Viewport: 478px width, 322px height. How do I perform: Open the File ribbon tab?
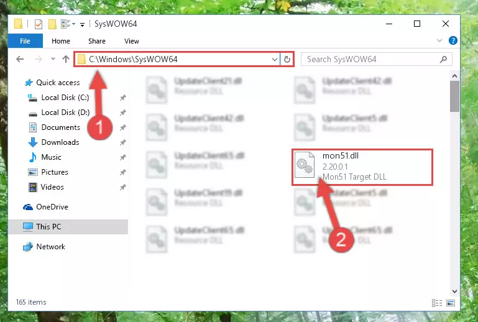tap(25, 41)
